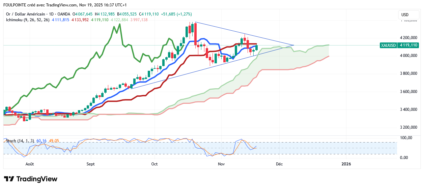Click the Ichimoku red value 4 133,952
424x189 pixels.
tap(80, 20)
